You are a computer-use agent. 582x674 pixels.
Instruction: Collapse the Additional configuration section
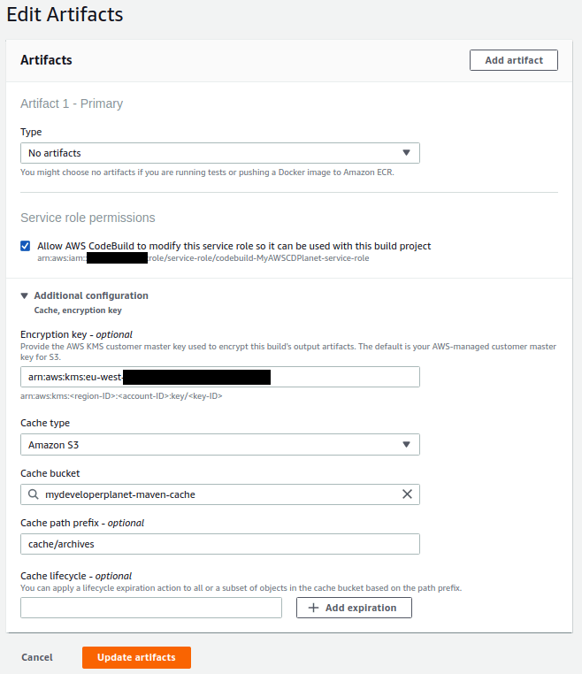pyautogui.click(x=90, y=295)
